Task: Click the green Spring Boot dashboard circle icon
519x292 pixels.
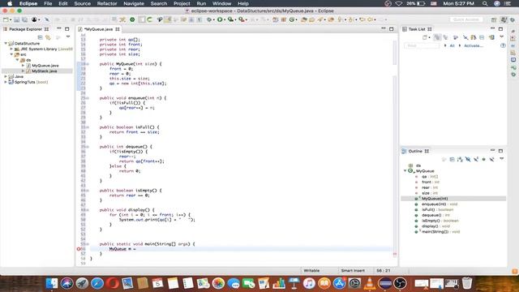Action: point(132,19)
